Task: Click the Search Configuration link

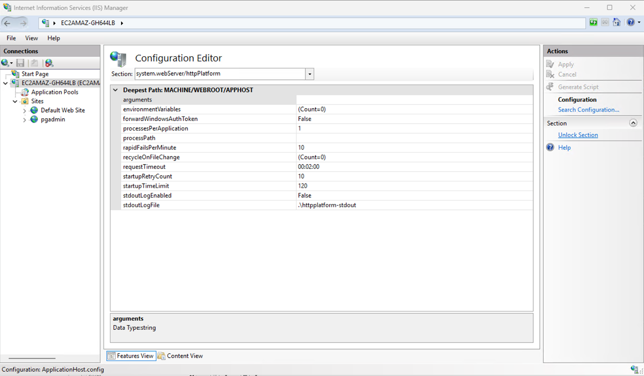Action: 588,110
